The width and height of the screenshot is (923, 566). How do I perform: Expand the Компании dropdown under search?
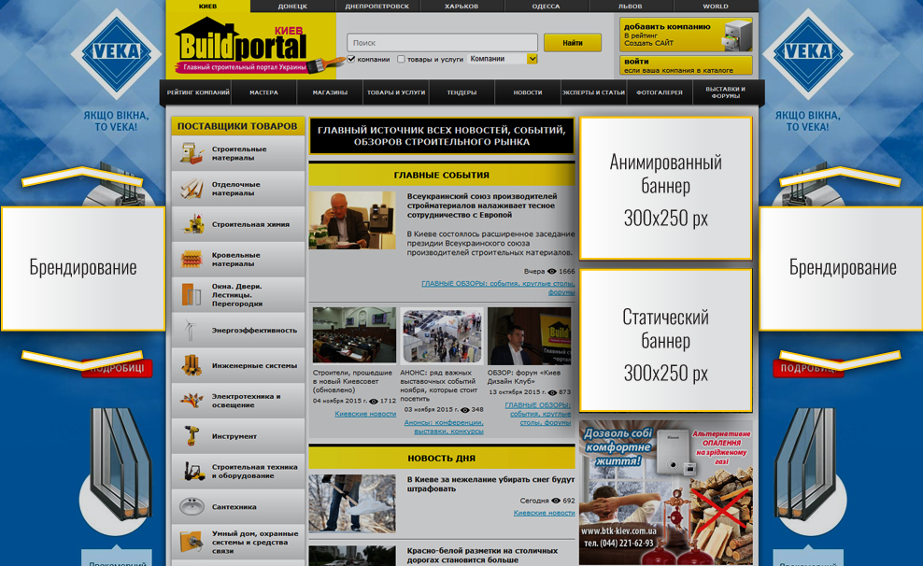tap(503, 59)
